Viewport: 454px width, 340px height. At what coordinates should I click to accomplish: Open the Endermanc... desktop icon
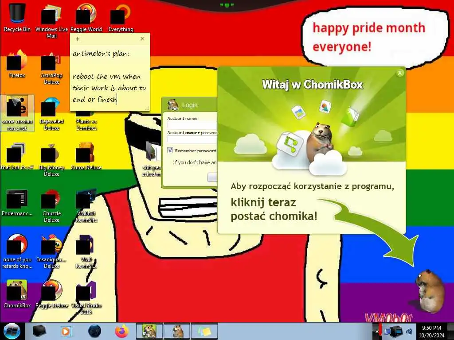17,202
